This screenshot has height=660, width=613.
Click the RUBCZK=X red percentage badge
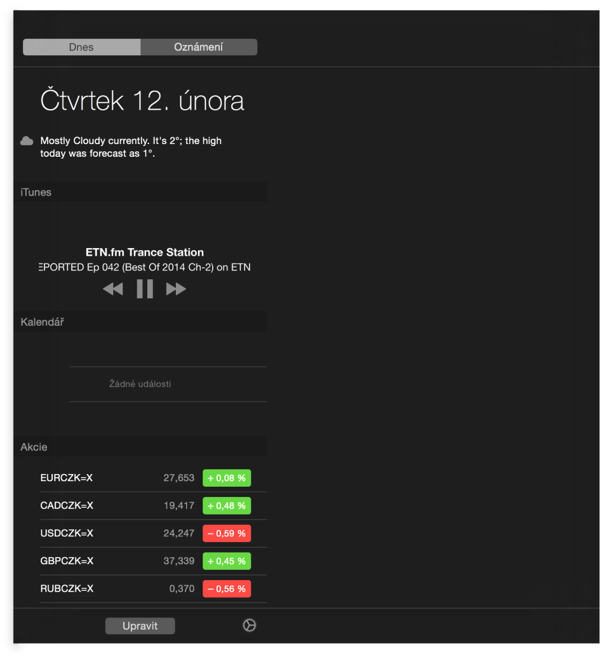click(226, 588)
